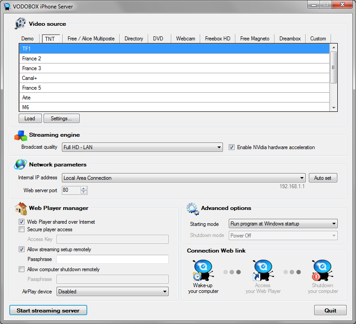The image size is (356, 324).
Task: Click the Access Key input field
Action: click(x=113, y=239)
